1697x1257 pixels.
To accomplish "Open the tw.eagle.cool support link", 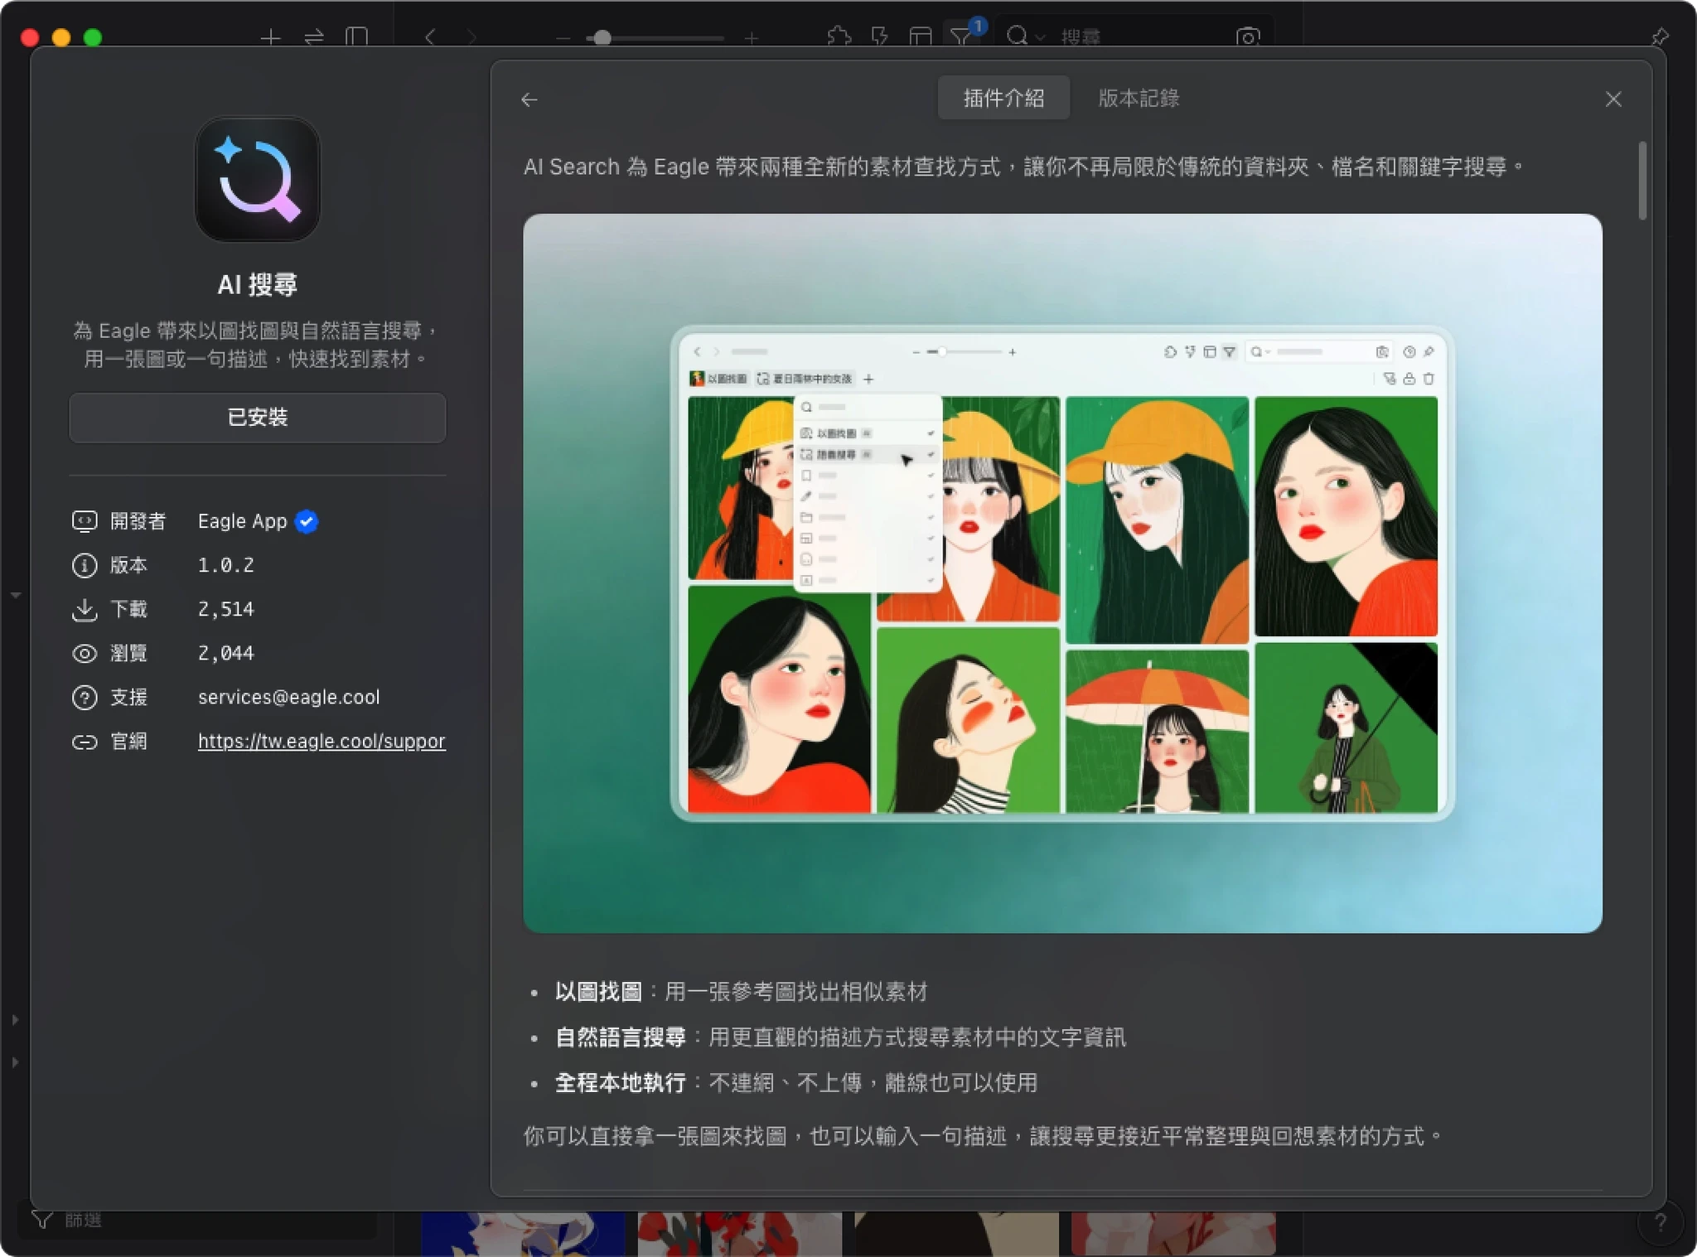I will coord(322,741).
